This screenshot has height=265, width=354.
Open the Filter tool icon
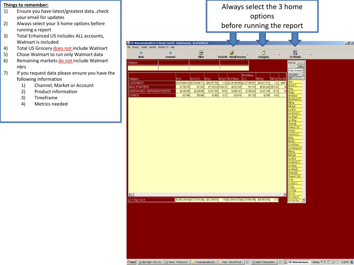click(201, 52)
